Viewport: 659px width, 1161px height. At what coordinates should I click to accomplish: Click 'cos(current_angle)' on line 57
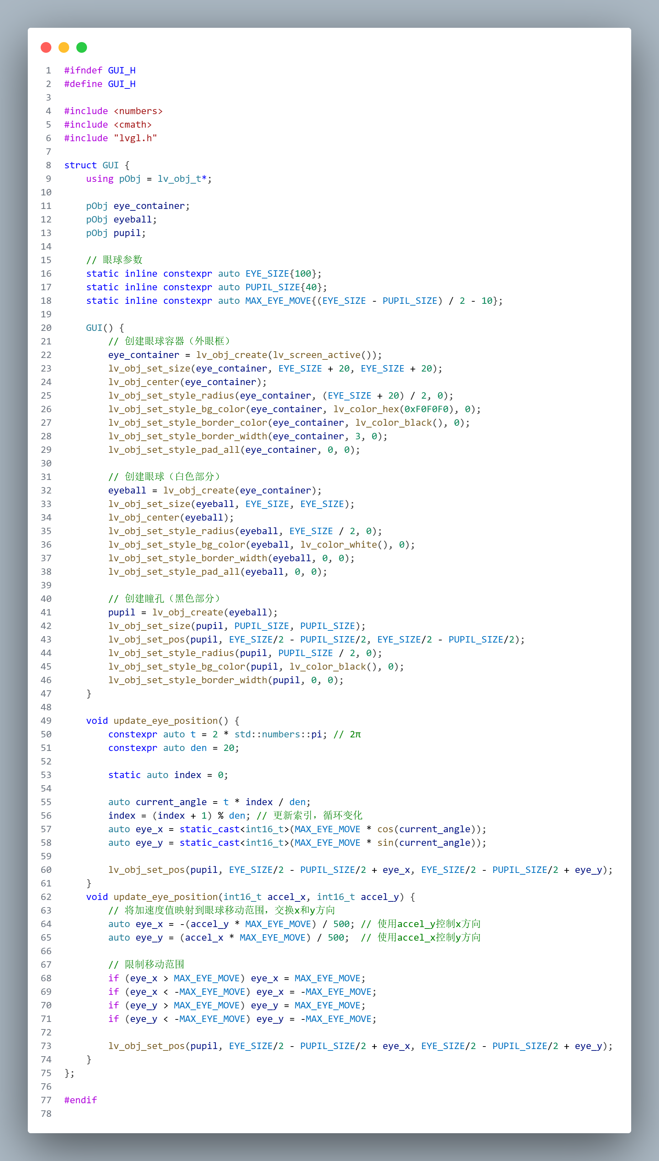click(x=426, y=830)
